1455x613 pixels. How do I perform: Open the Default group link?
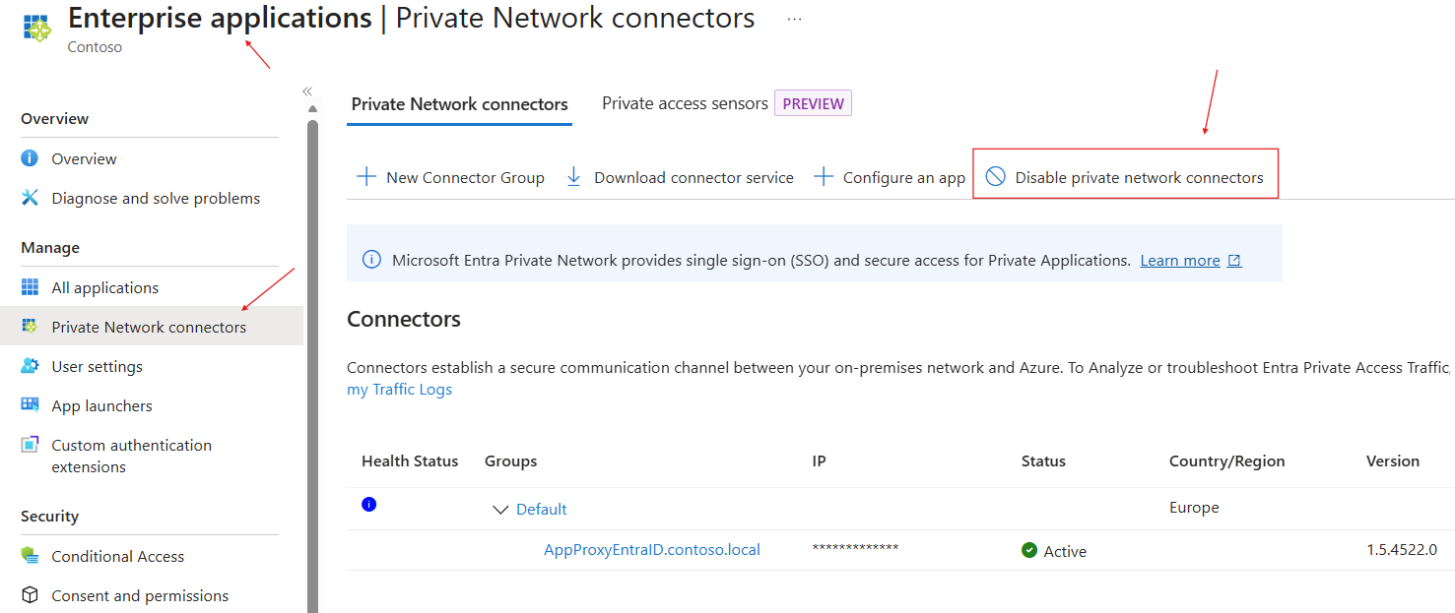[542, 509]
